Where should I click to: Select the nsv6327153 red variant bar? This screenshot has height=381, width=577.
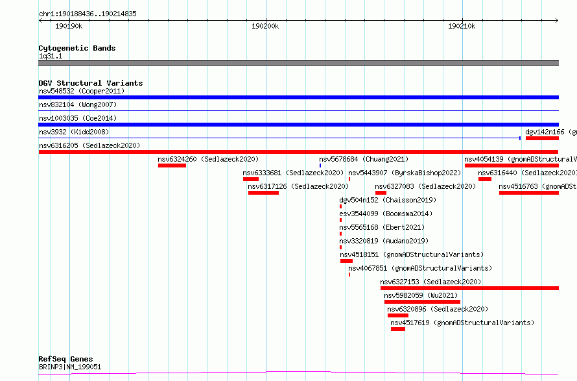(469, 288)
